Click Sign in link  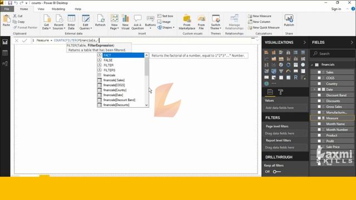(336, 9)
